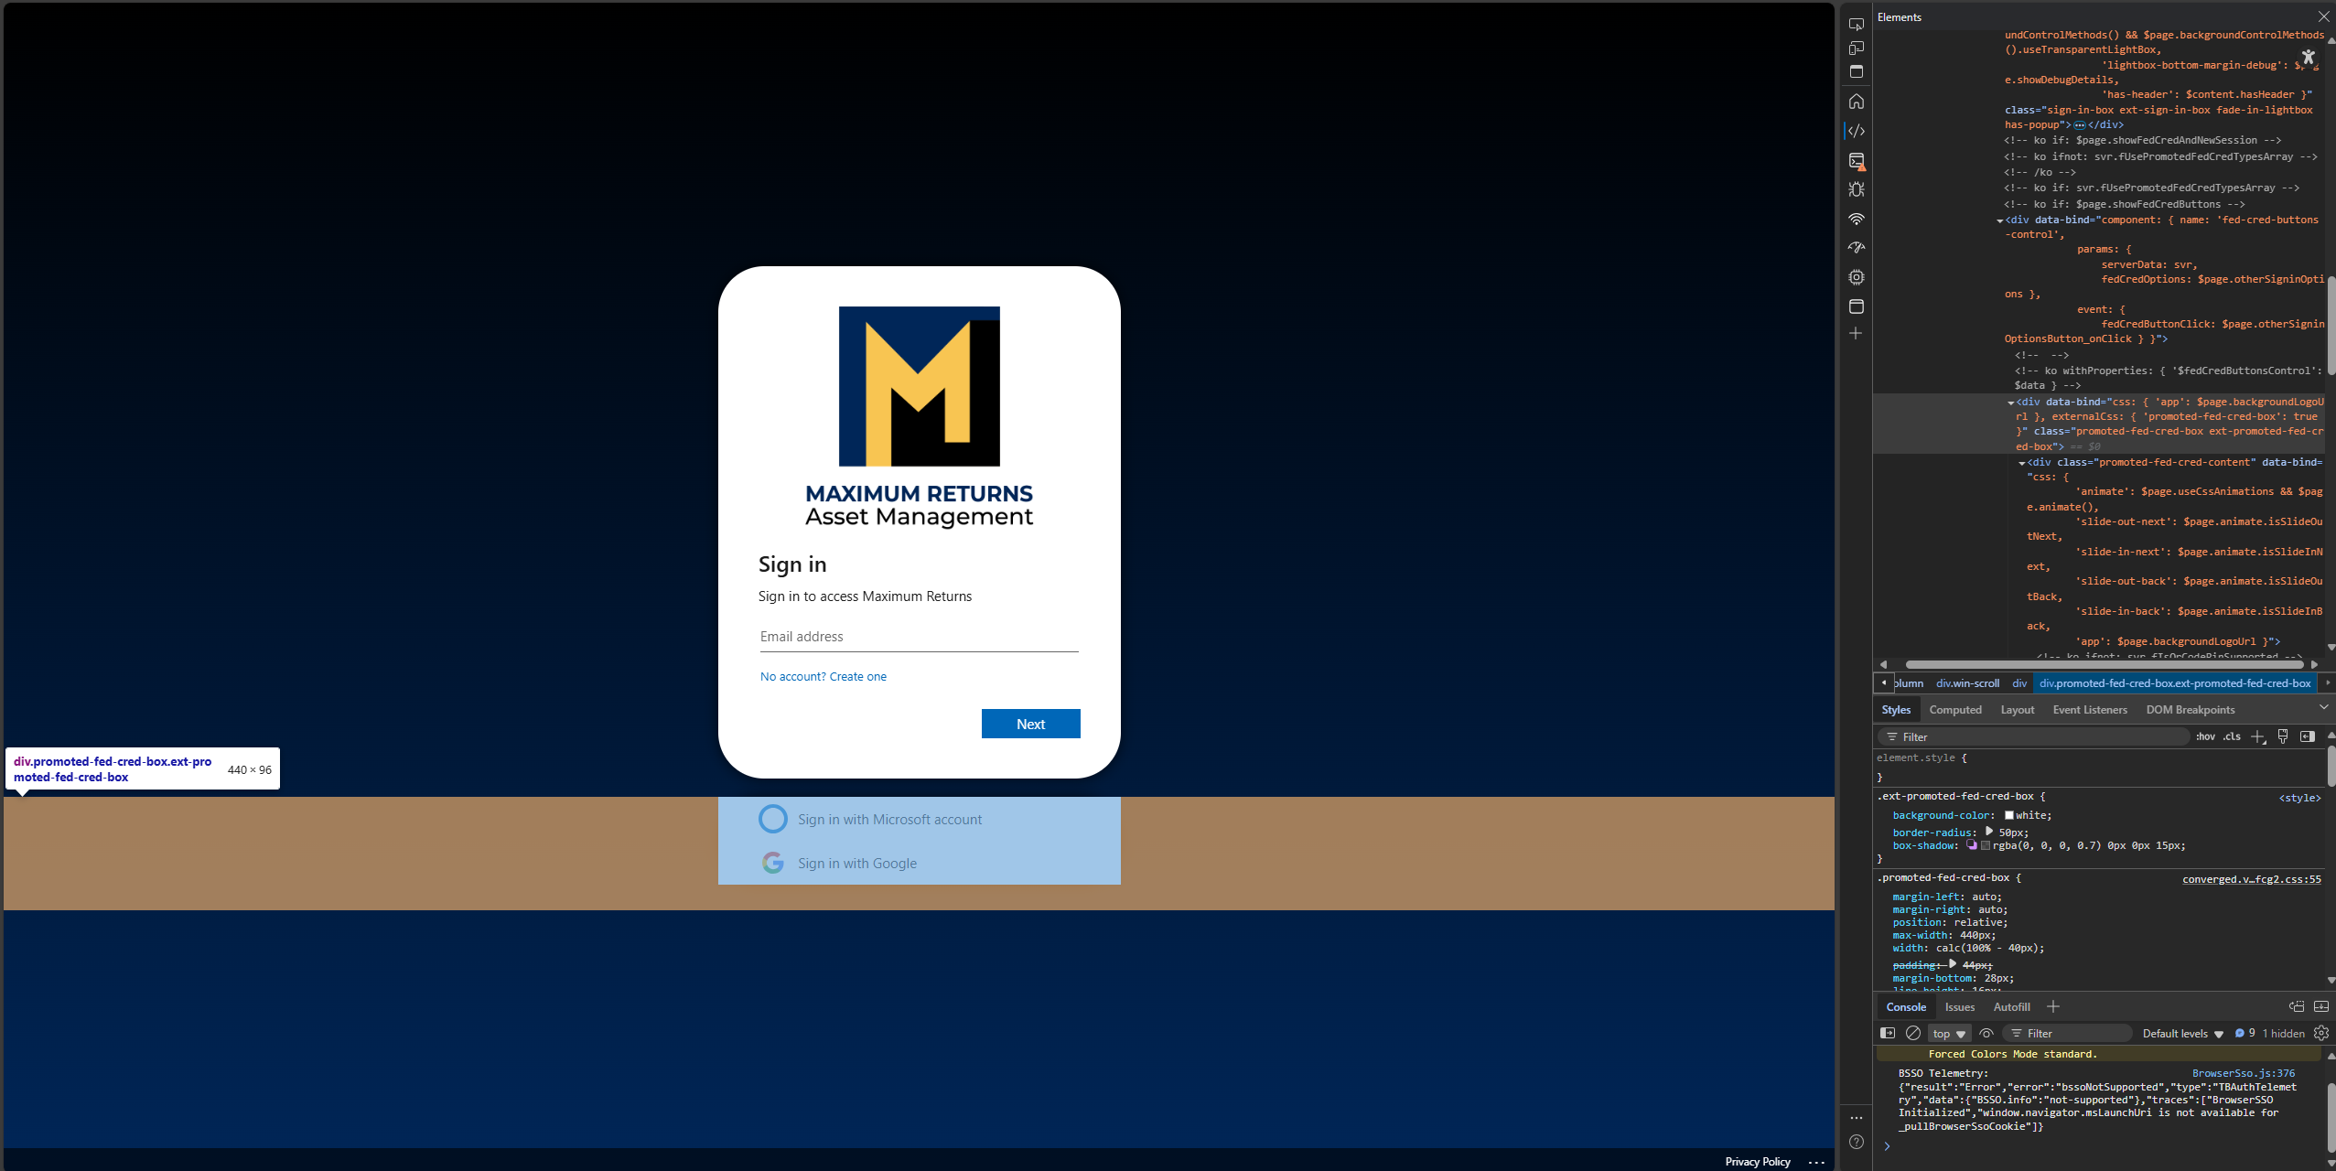Open the Network tool wifi icon
The image size is (2336, 1171).
click(x=1856, y=219)
